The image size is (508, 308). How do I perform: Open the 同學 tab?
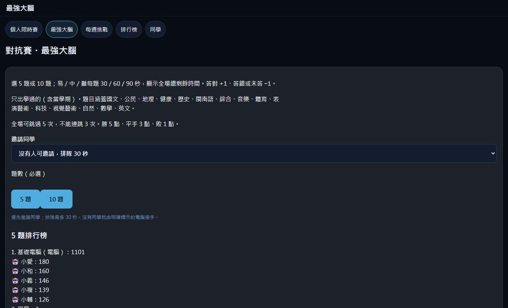155,30
